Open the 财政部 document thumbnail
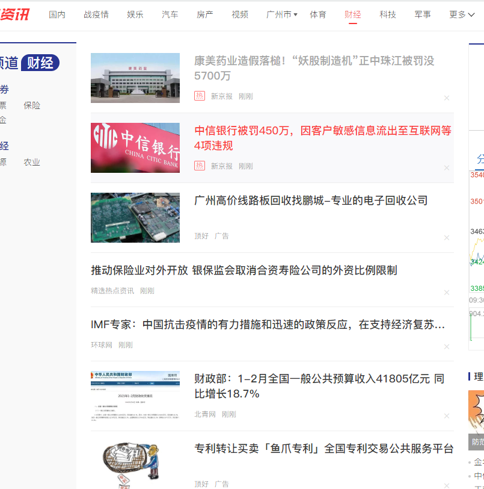Screen dimensions: 484x489 pyautogui.click(x=135, y=396)
